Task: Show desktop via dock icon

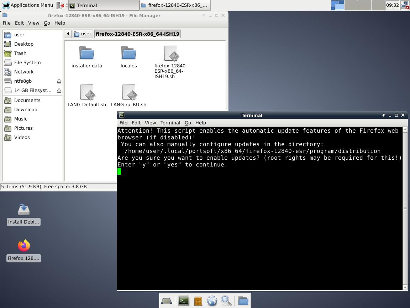Action: 167,301
